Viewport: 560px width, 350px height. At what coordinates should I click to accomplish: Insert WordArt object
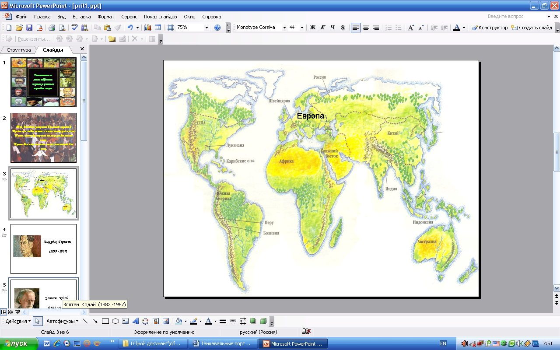click(136, 321)
